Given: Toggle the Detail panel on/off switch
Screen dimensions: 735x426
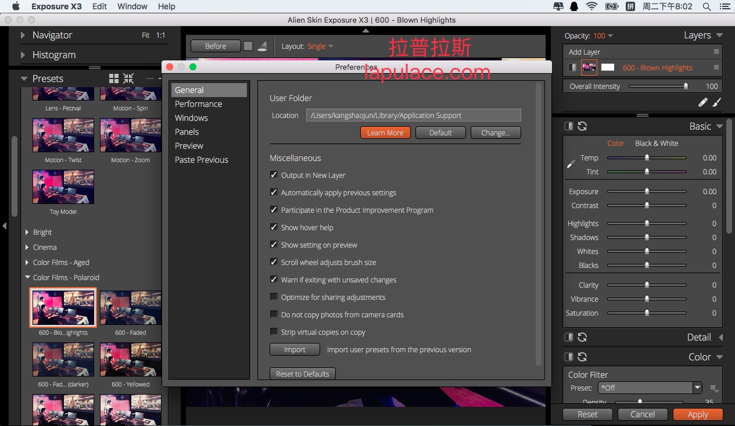Looking at the screenshot, I should [x=569, y=337].
